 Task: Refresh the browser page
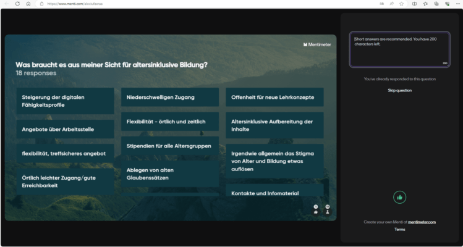(x=17, y=4)
